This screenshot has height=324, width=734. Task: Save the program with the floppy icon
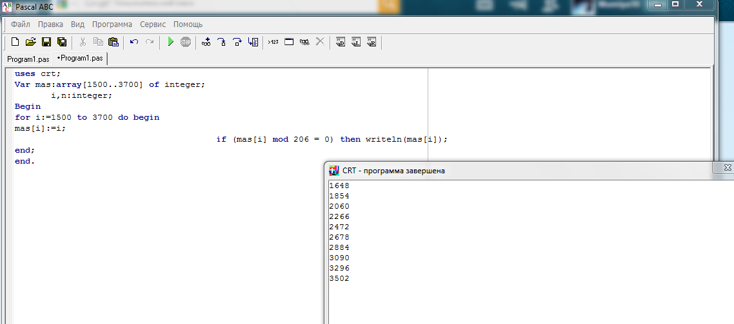(x=46, y=43)
